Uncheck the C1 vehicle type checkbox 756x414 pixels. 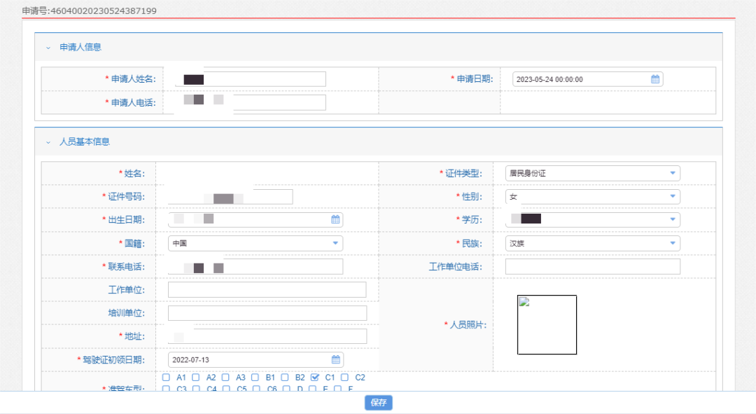click(x=315, y=377)
